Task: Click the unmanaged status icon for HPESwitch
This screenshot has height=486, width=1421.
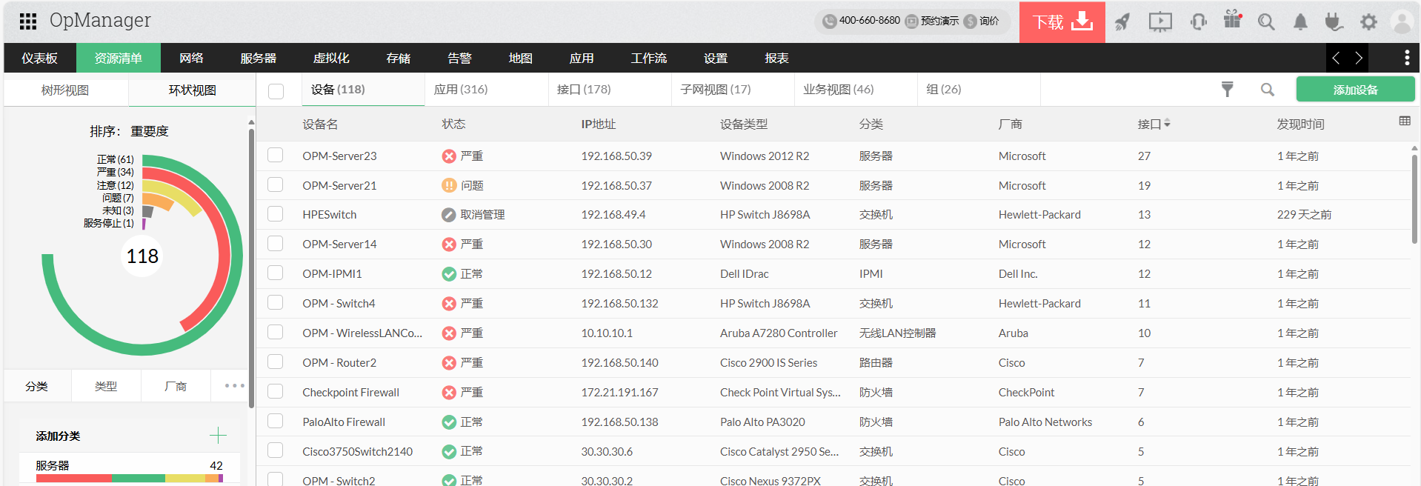Action: click(449, 215)
